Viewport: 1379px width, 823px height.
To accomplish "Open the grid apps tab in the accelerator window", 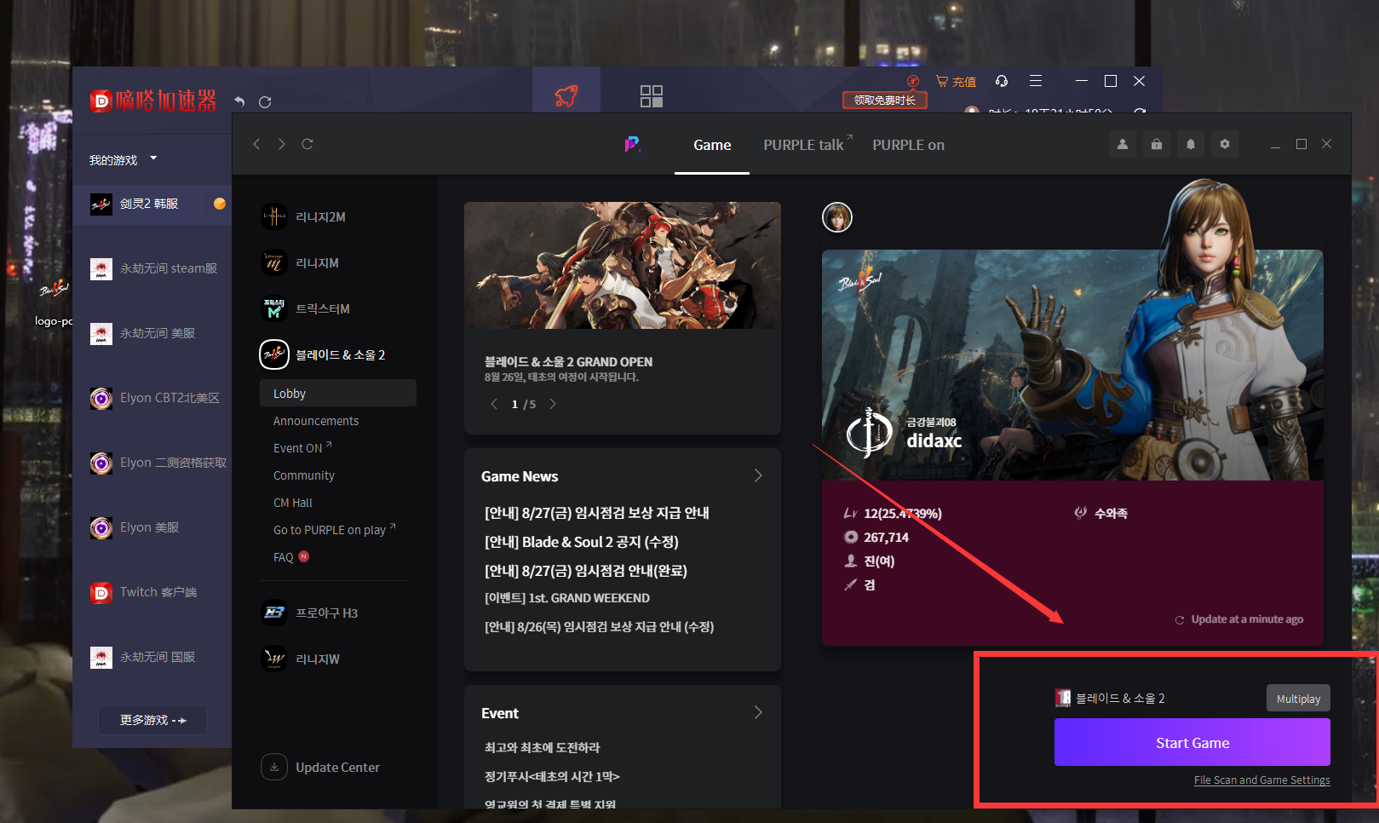I will pyautogui.click(x=652, y=95).
